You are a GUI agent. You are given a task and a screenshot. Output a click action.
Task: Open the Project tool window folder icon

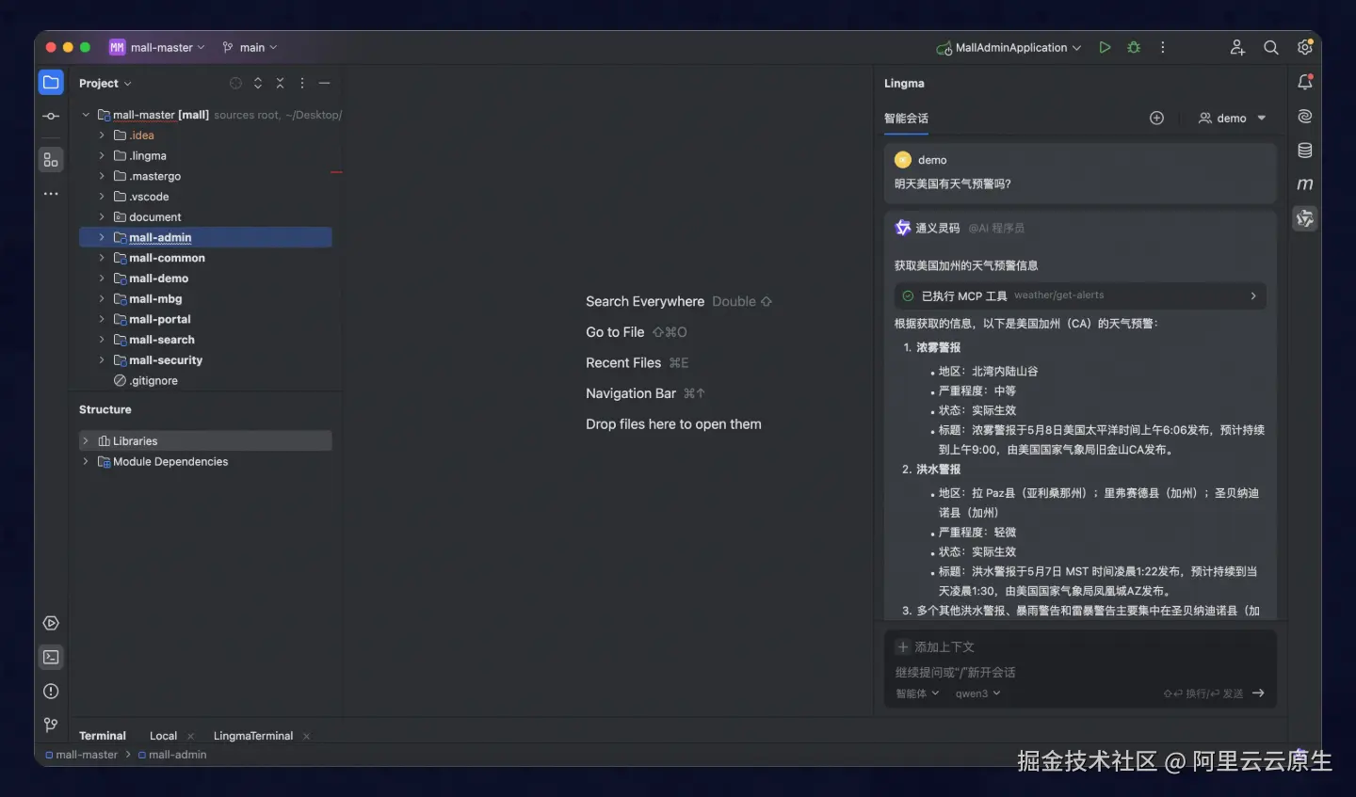click(x=51, y=83)
